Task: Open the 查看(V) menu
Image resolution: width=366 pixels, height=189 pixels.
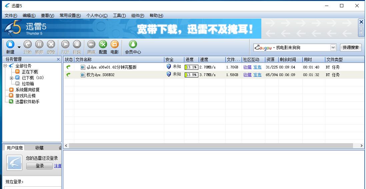Action: (47, 16)
